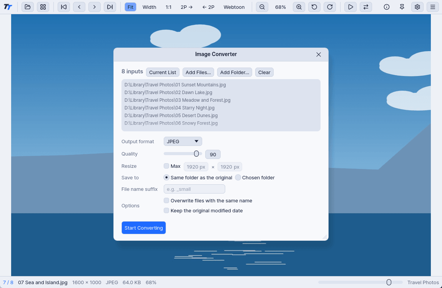Viewport: 442px width, 288px height.
Task: Select 2P left-to-right mode
Action: point(187,7)
